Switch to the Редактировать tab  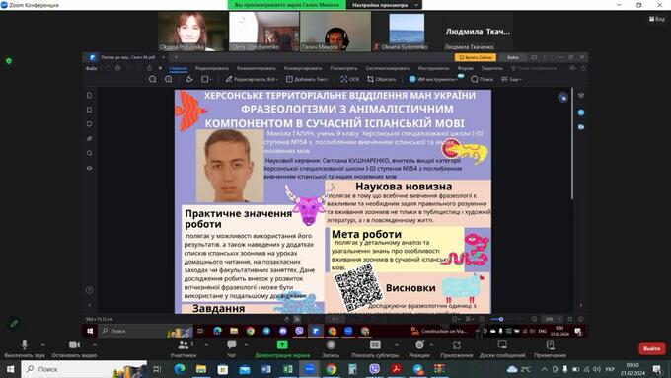tap(212, 68)
